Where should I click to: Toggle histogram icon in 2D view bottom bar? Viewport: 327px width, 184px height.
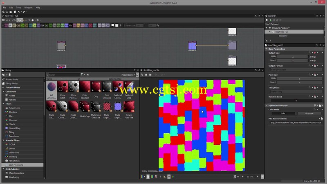tap(165, 177)
